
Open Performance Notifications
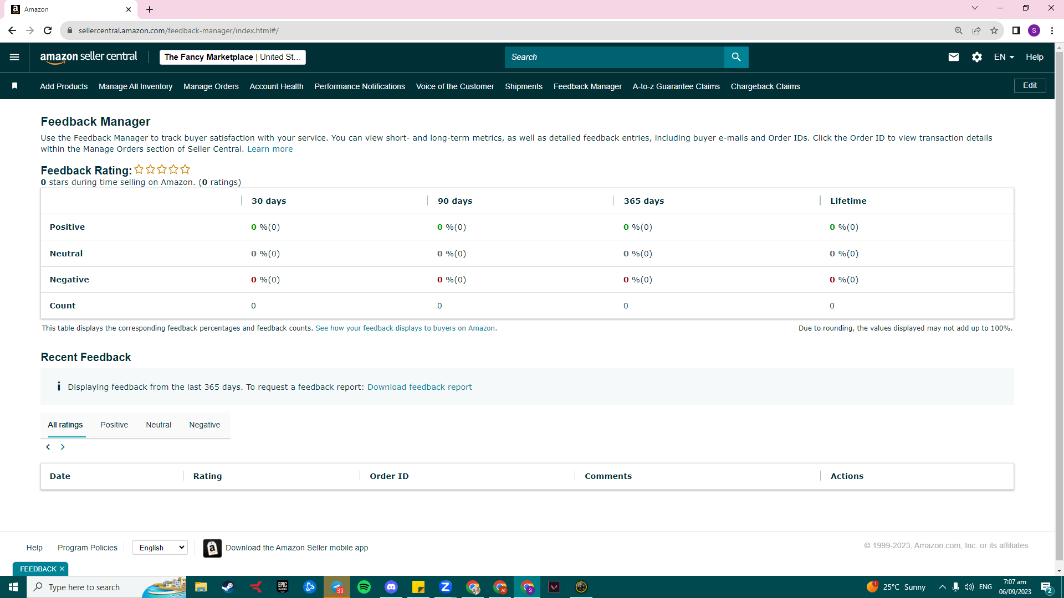click(360, 86)
